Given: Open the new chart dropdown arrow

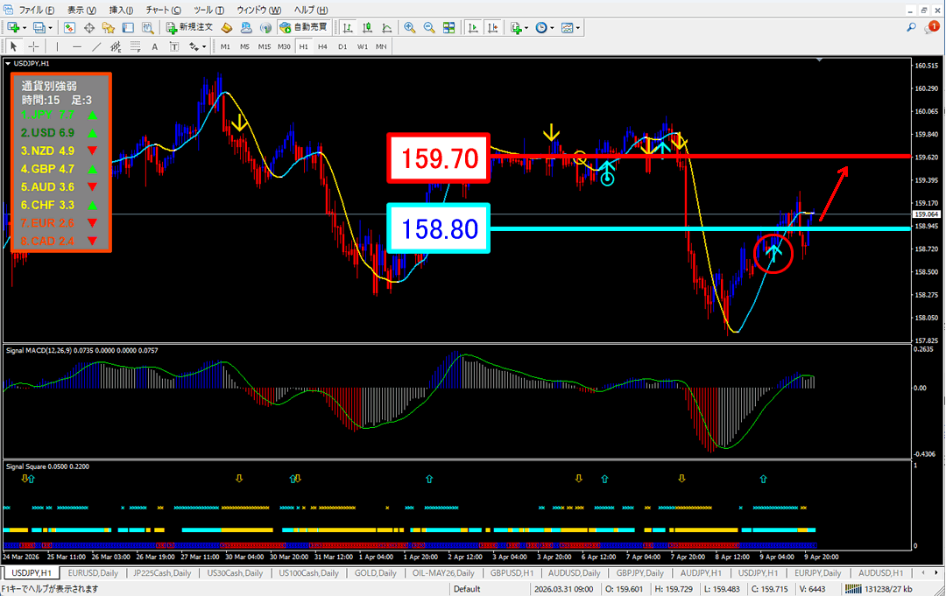Looking at the screenshot, I should point(24,27).
